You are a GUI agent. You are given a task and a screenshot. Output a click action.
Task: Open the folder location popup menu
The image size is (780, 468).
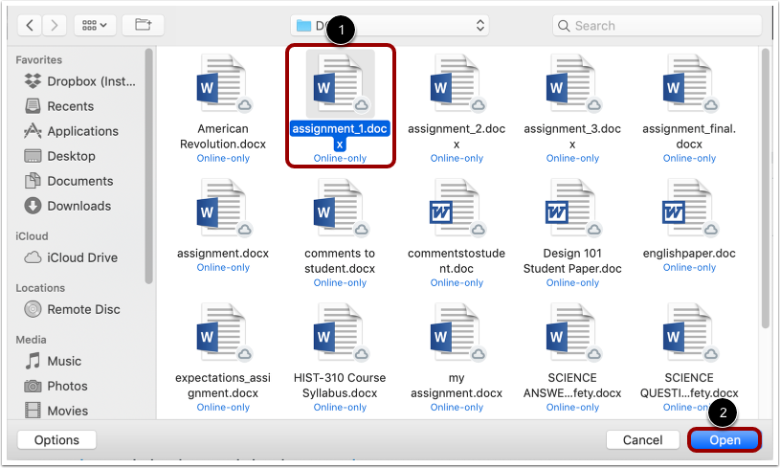[x=390, y=26]
